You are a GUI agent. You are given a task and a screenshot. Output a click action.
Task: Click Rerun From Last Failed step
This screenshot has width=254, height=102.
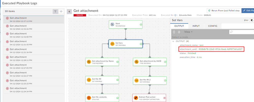coord(224,11)
